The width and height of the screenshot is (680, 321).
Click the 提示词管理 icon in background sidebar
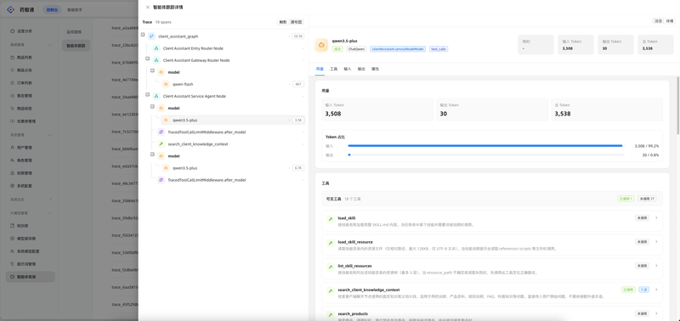tap(13, 264)
